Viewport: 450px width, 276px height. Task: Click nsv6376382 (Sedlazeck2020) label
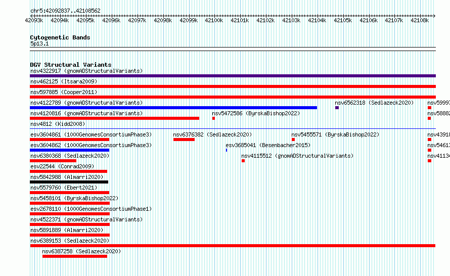[212, 134]
